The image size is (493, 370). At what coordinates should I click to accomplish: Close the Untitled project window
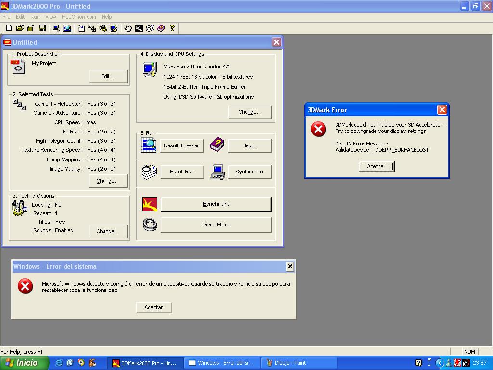coord(276,42)
